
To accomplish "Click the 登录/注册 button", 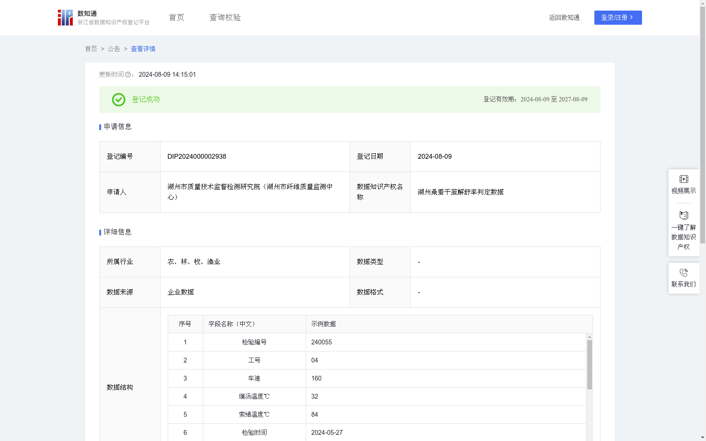I will click(x=618, y=18).
